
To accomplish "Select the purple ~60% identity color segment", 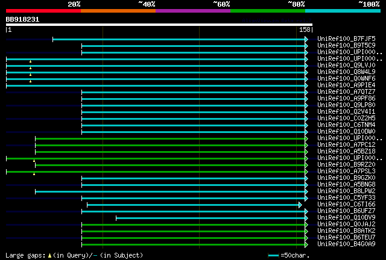I will (193, 11).
